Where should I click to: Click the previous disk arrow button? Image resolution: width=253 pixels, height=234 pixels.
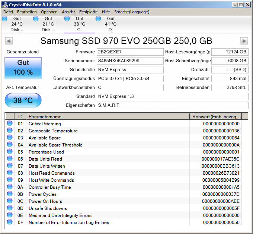click(x=9, y=41)
